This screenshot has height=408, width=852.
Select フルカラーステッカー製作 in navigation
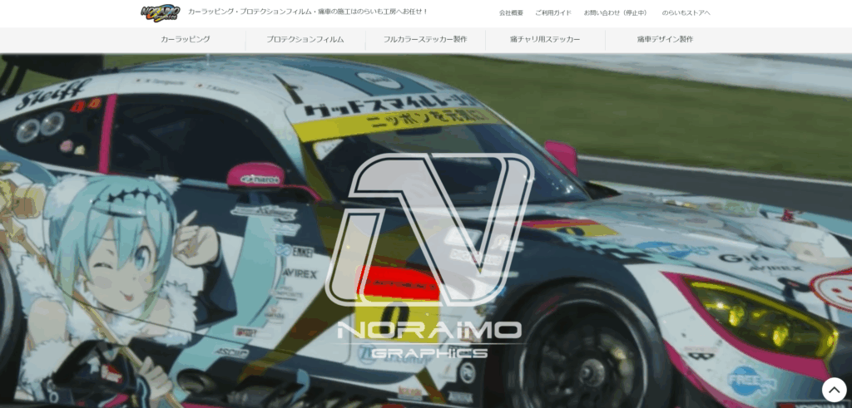pyautogui.click(x=425, y=40)
